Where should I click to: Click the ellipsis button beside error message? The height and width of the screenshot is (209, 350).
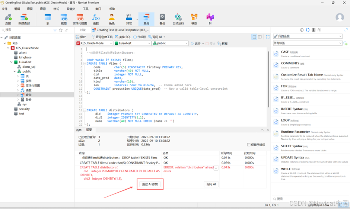tap(216, 168)
